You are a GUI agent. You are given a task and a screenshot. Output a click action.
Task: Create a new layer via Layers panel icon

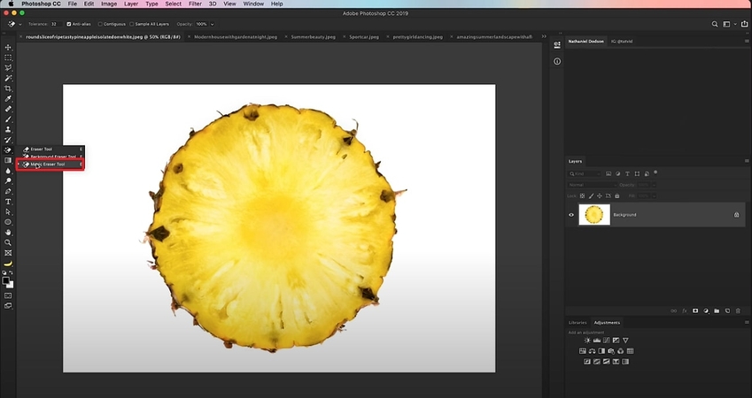727,310
